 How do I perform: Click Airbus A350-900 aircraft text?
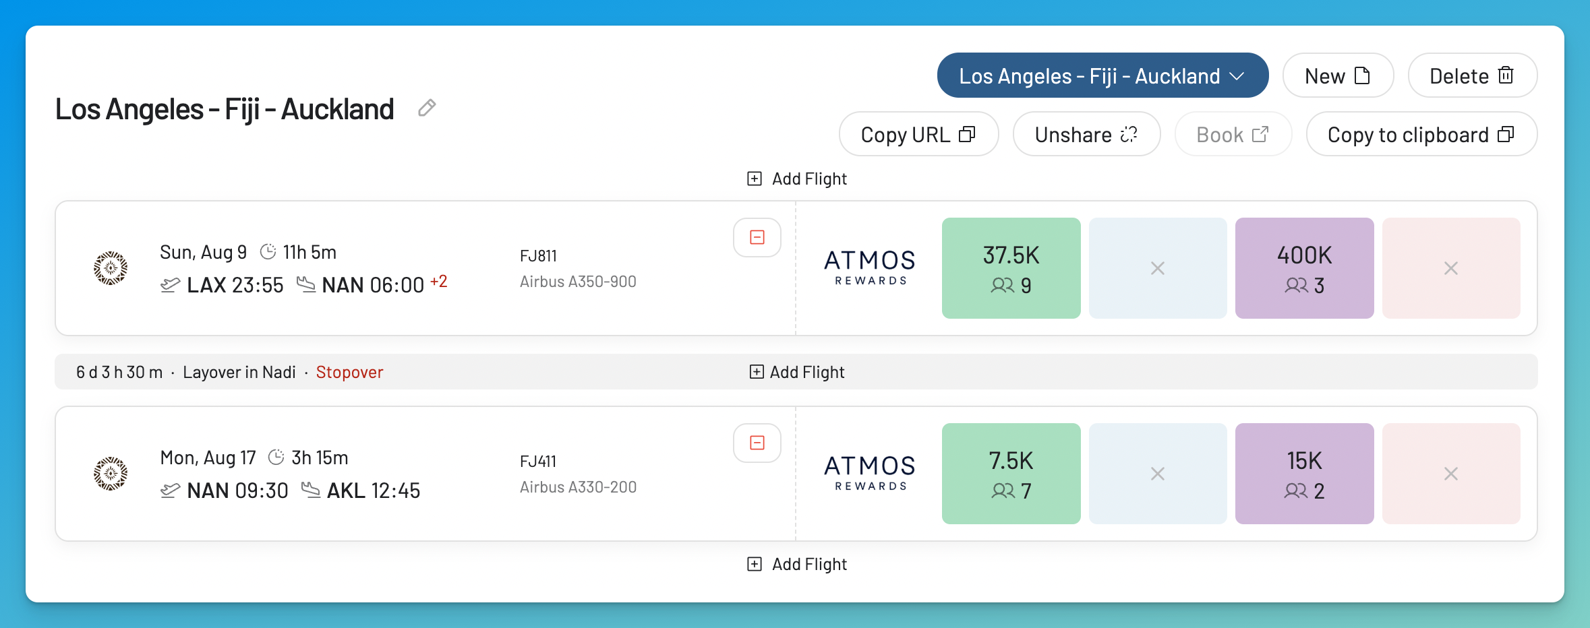coord(578,282)
